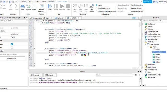Collapse the for loop fold at line 8
This screenshot has height=94, width=167.
point(34,21)
